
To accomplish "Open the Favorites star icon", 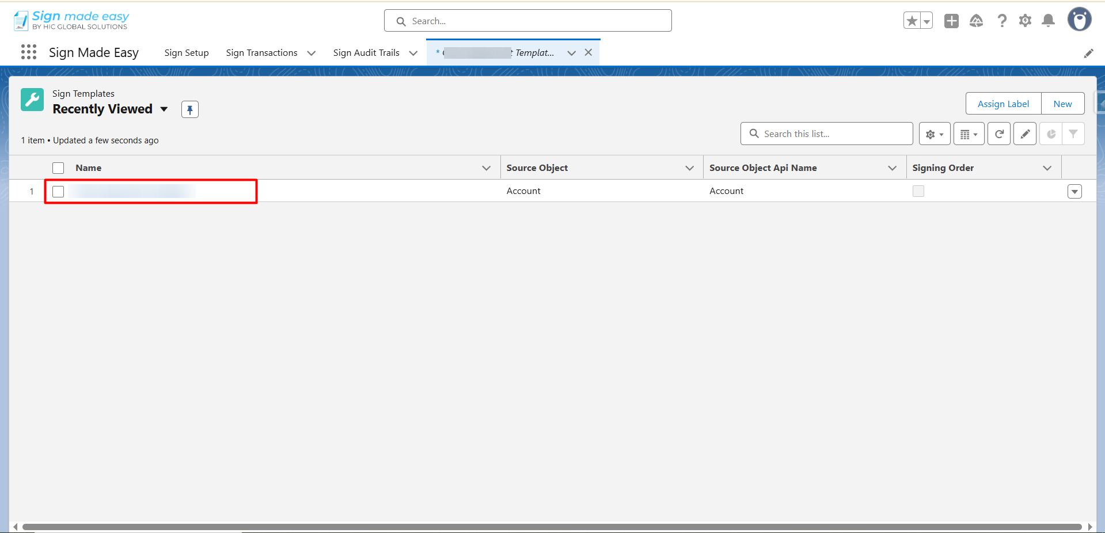I will pos(912,21).
